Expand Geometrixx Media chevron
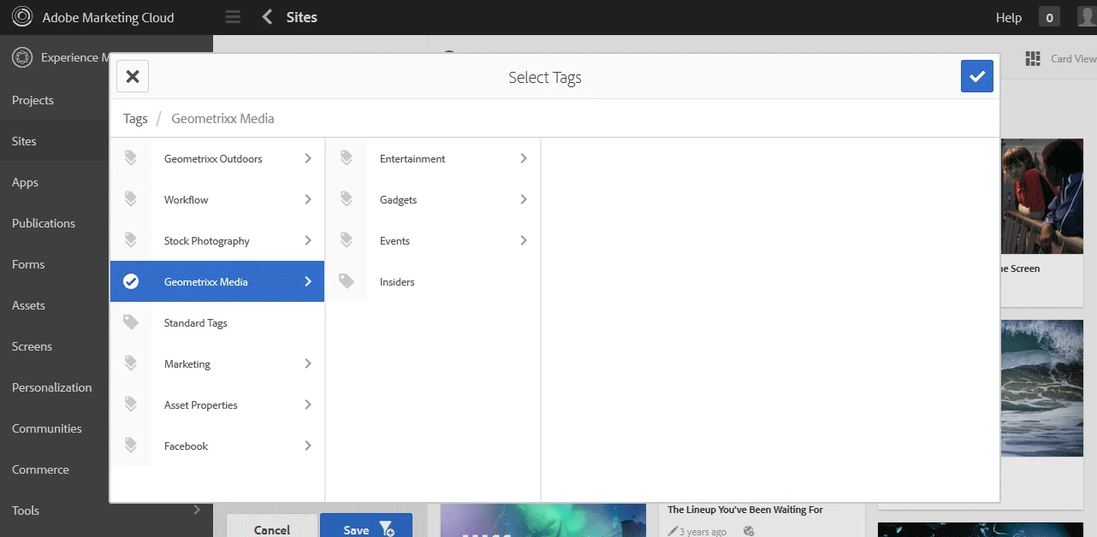Viewport: 1097px width, 537px height. [308, 281]
